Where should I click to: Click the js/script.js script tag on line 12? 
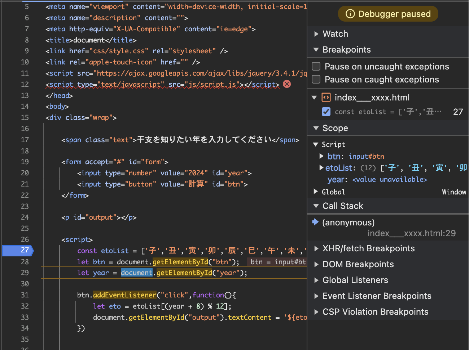(162, 85)
